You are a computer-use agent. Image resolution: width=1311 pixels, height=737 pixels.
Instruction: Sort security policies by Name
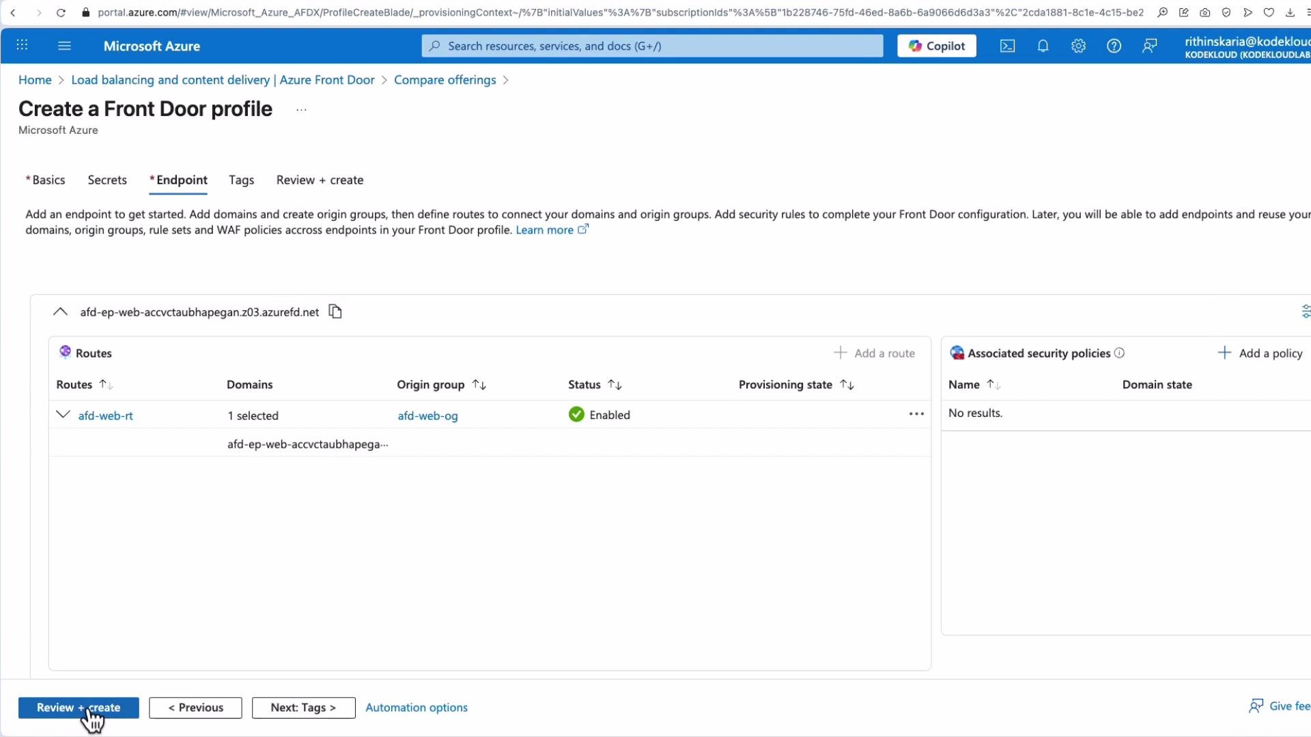coord(993,385)
